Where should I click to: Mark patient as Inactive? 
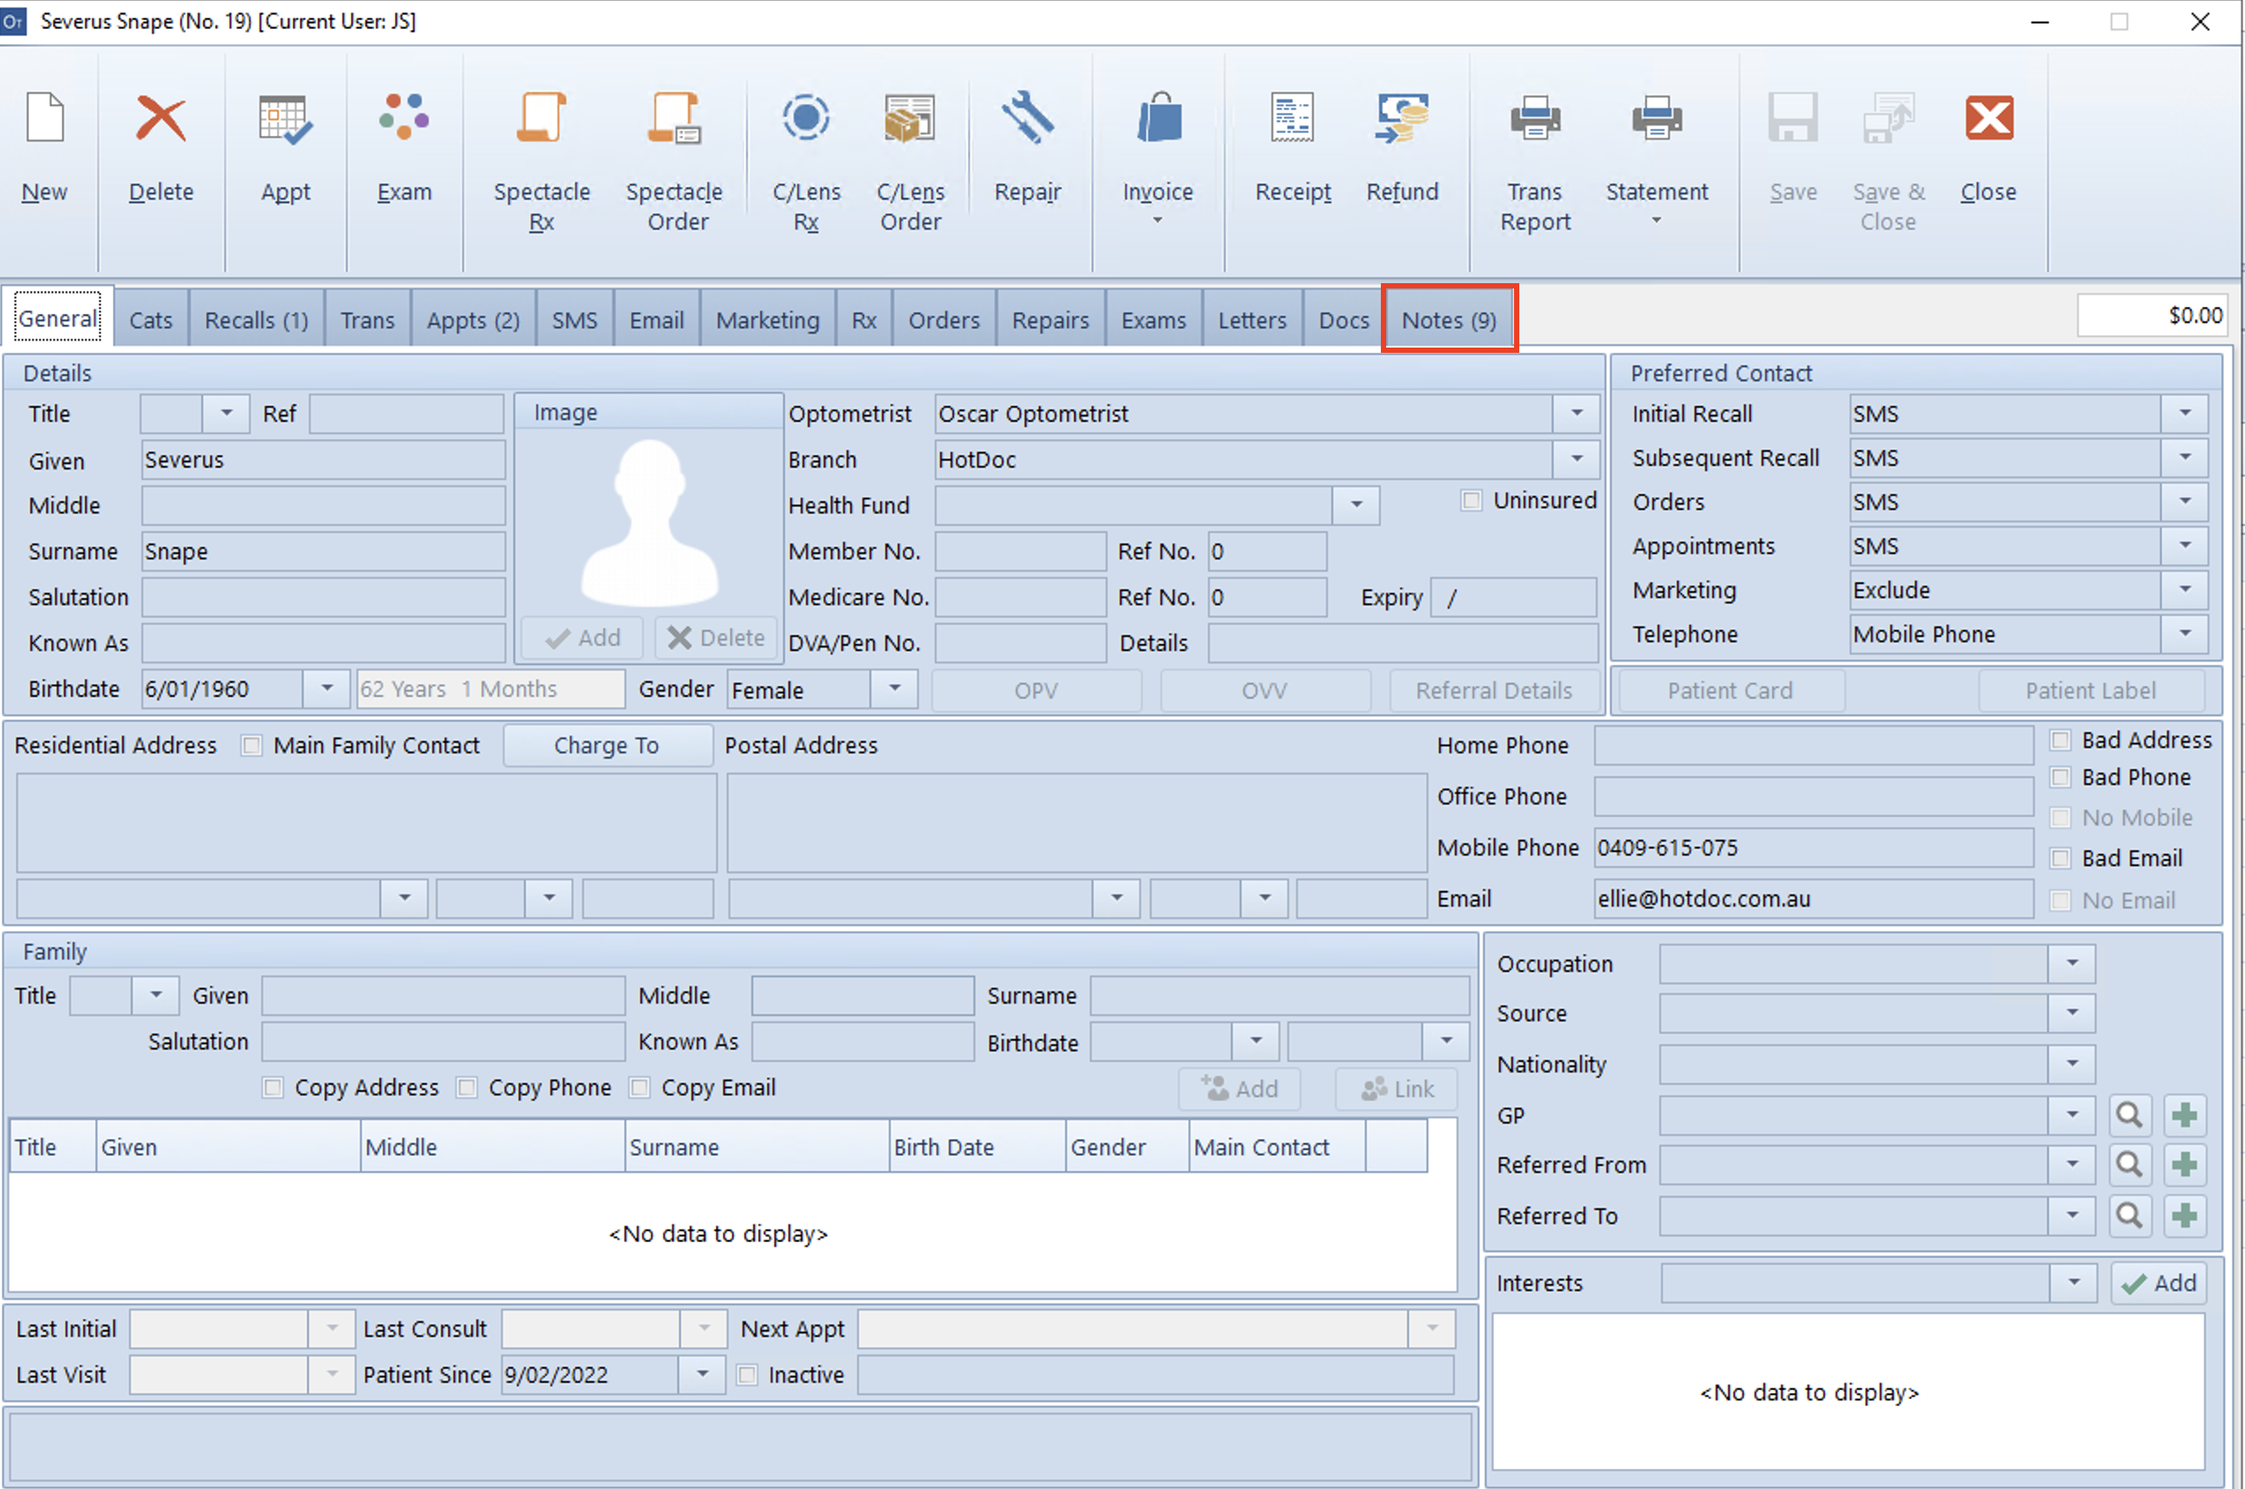point(748,1374)
